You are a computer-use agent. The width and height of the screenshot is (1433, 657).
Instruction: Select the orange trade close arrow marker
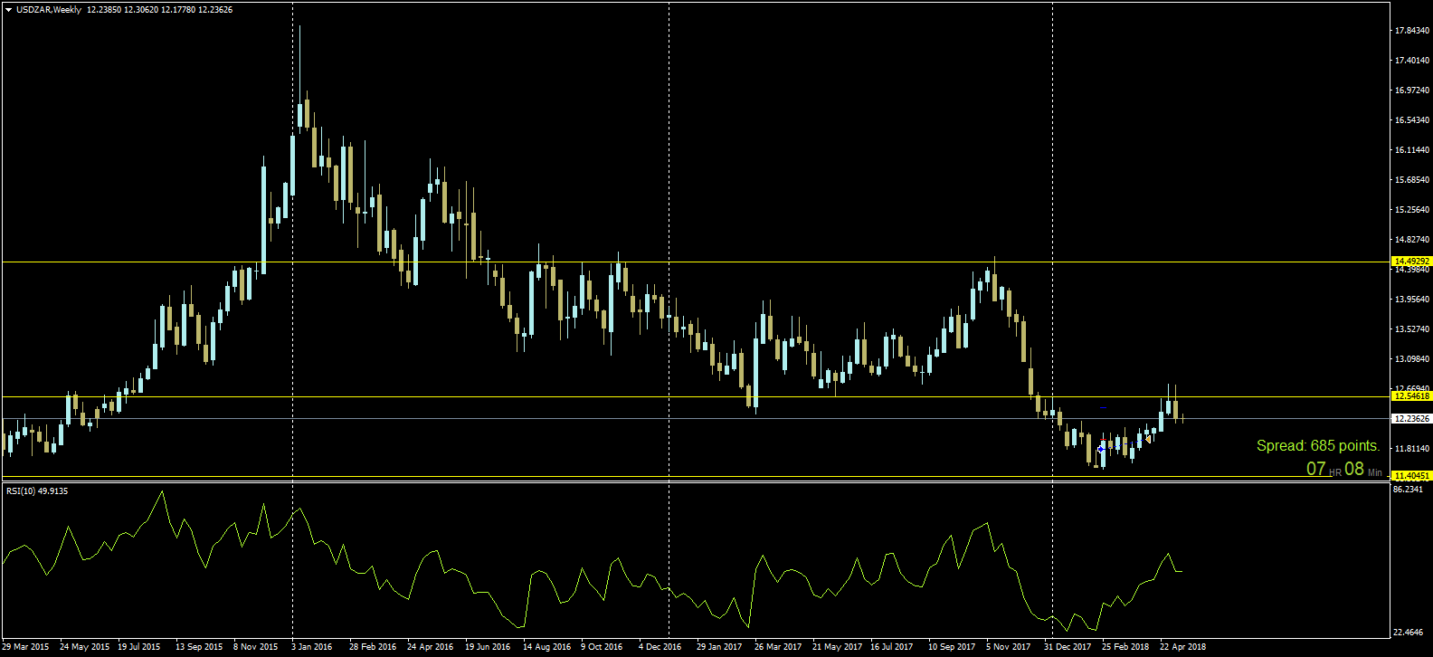1147,439
